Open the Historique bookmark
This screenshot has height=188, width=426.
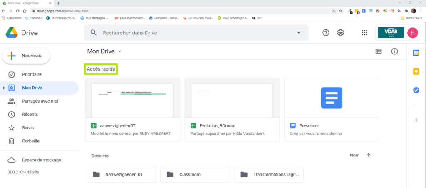(x=34, y=18)
